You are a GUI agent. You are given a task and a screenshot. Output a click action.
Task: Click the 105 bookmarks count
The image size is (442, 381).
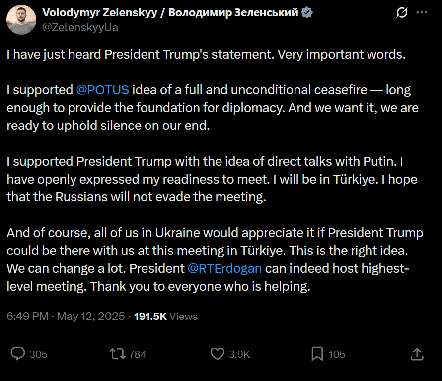[337, 354]
